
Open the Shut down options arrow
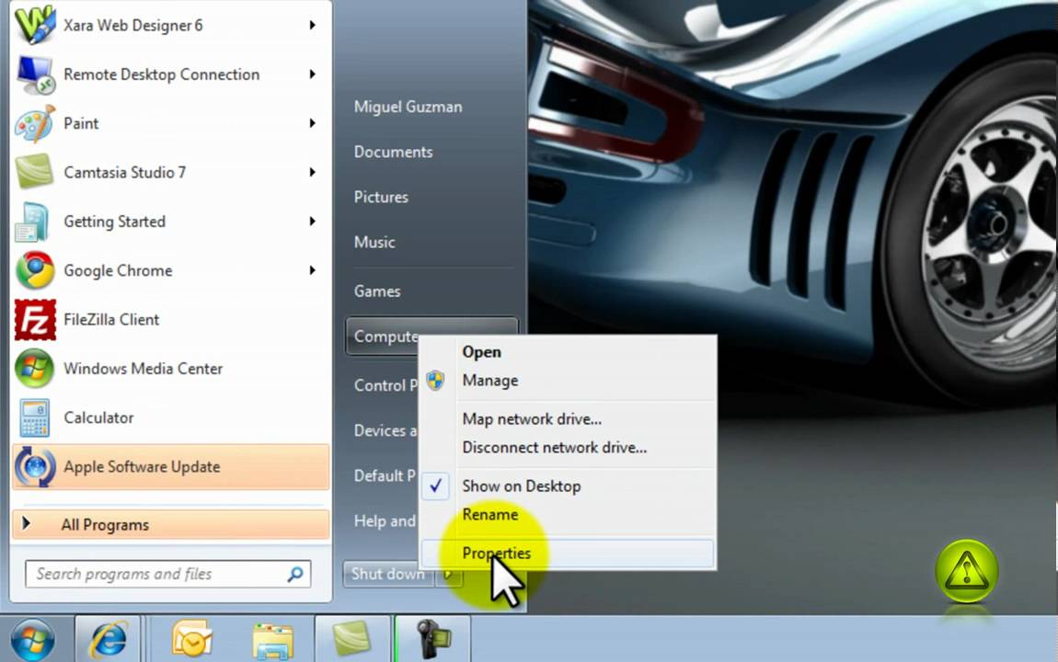pos(448,575)
